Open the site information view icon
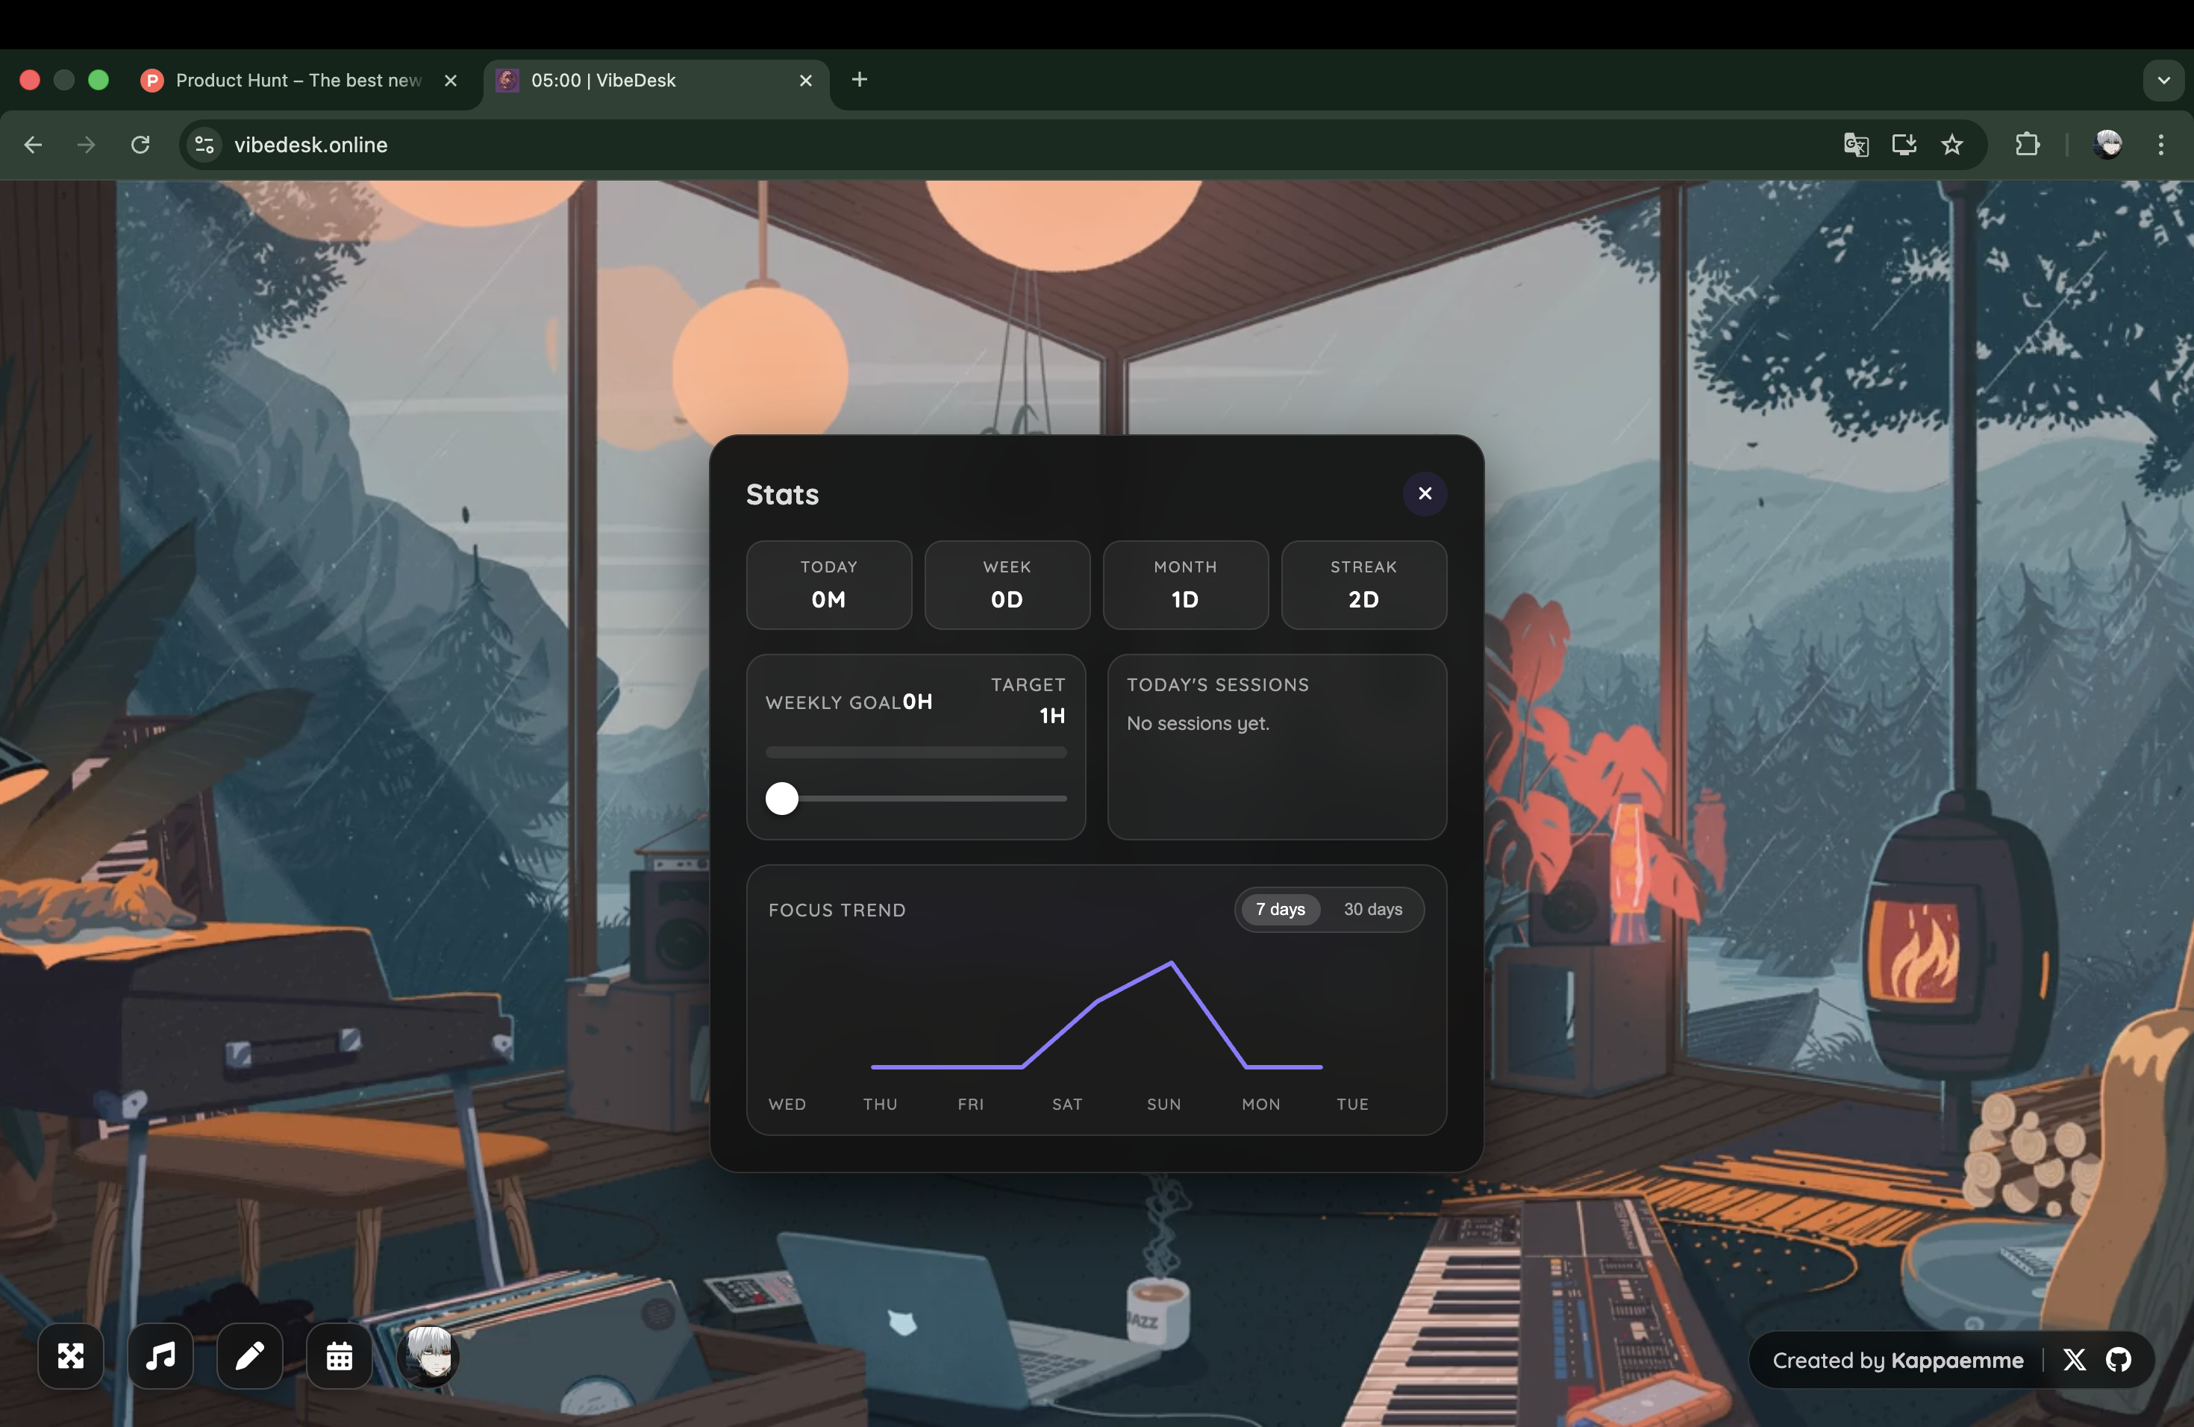 tap(202, 145)
